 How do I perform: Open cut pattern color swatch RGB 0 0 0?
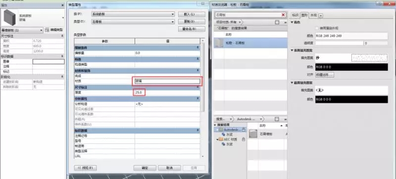(351, 99)
